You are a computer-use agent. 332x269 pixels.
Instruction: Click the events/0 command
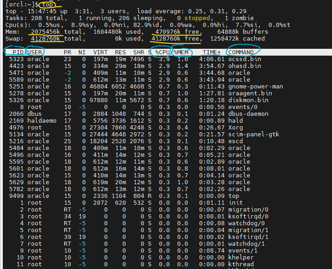point(242,107)
